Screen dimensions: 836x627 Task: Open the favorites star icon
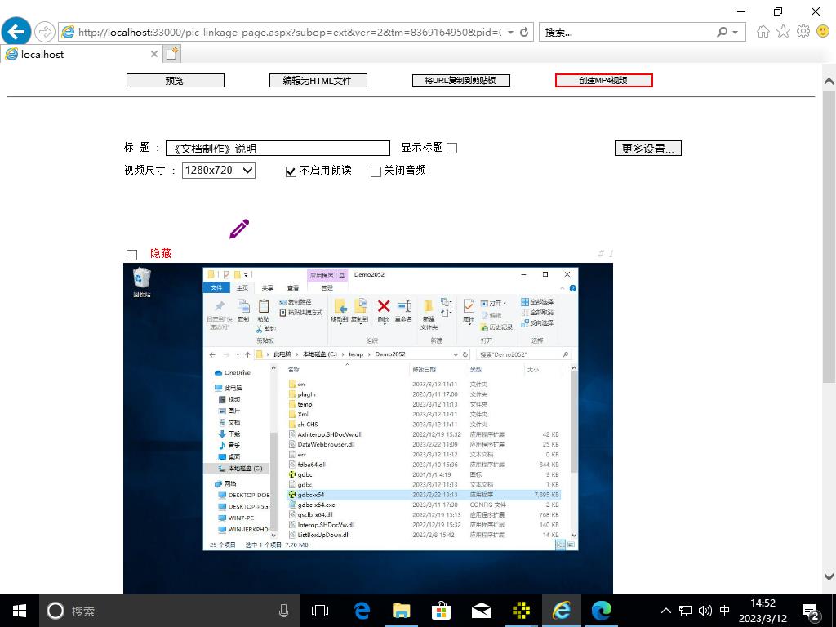pos(783,32)
